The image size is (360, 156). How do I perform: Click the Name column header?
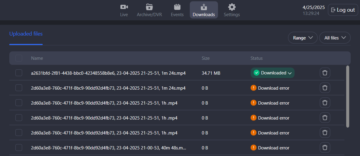[x=37, y=58]
